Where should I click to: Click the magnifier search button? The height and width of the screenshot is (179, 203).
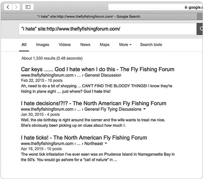pyautogui.click(x=200, y=29)
